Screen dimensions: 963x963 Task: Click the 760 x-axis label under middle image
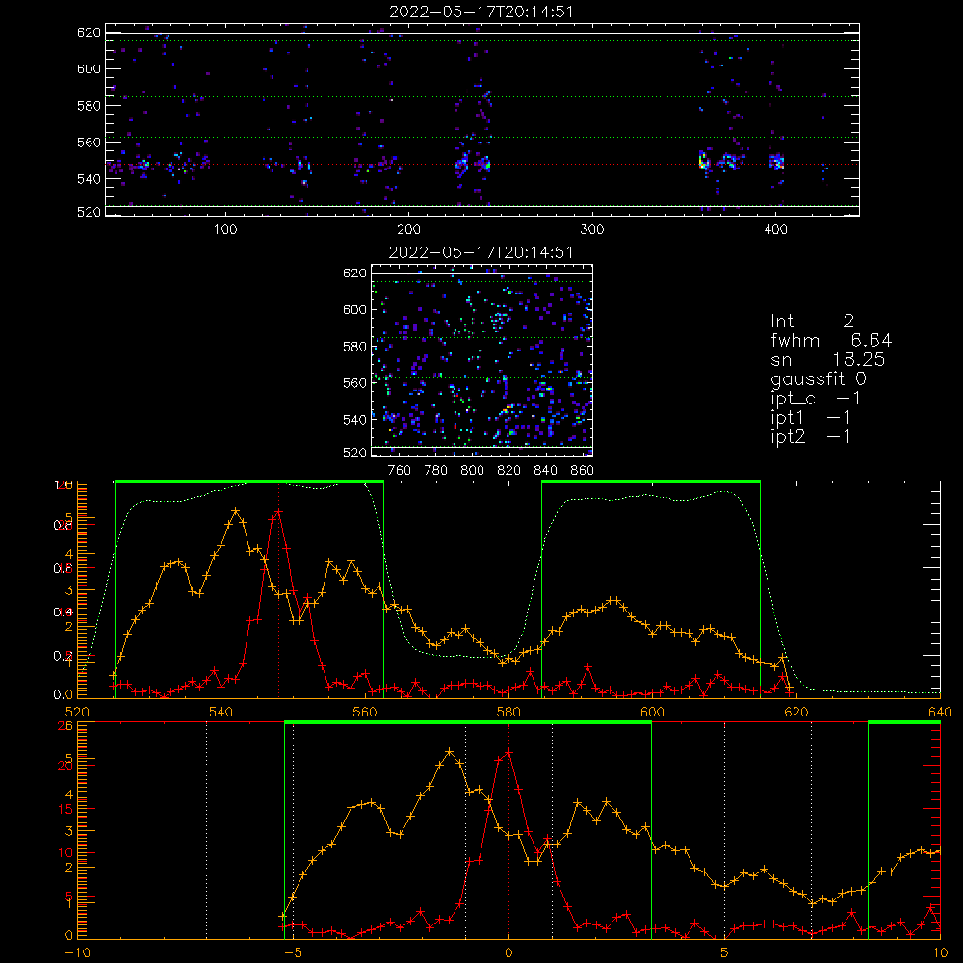coord(400,471)
